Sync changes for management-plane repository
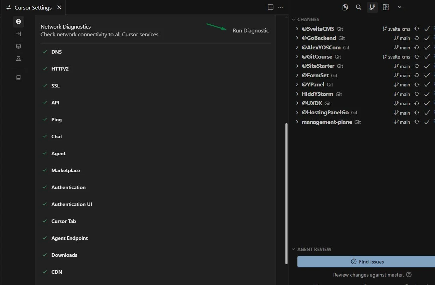The width and height of the screenshot is (435, 285). tap(417, 122)
